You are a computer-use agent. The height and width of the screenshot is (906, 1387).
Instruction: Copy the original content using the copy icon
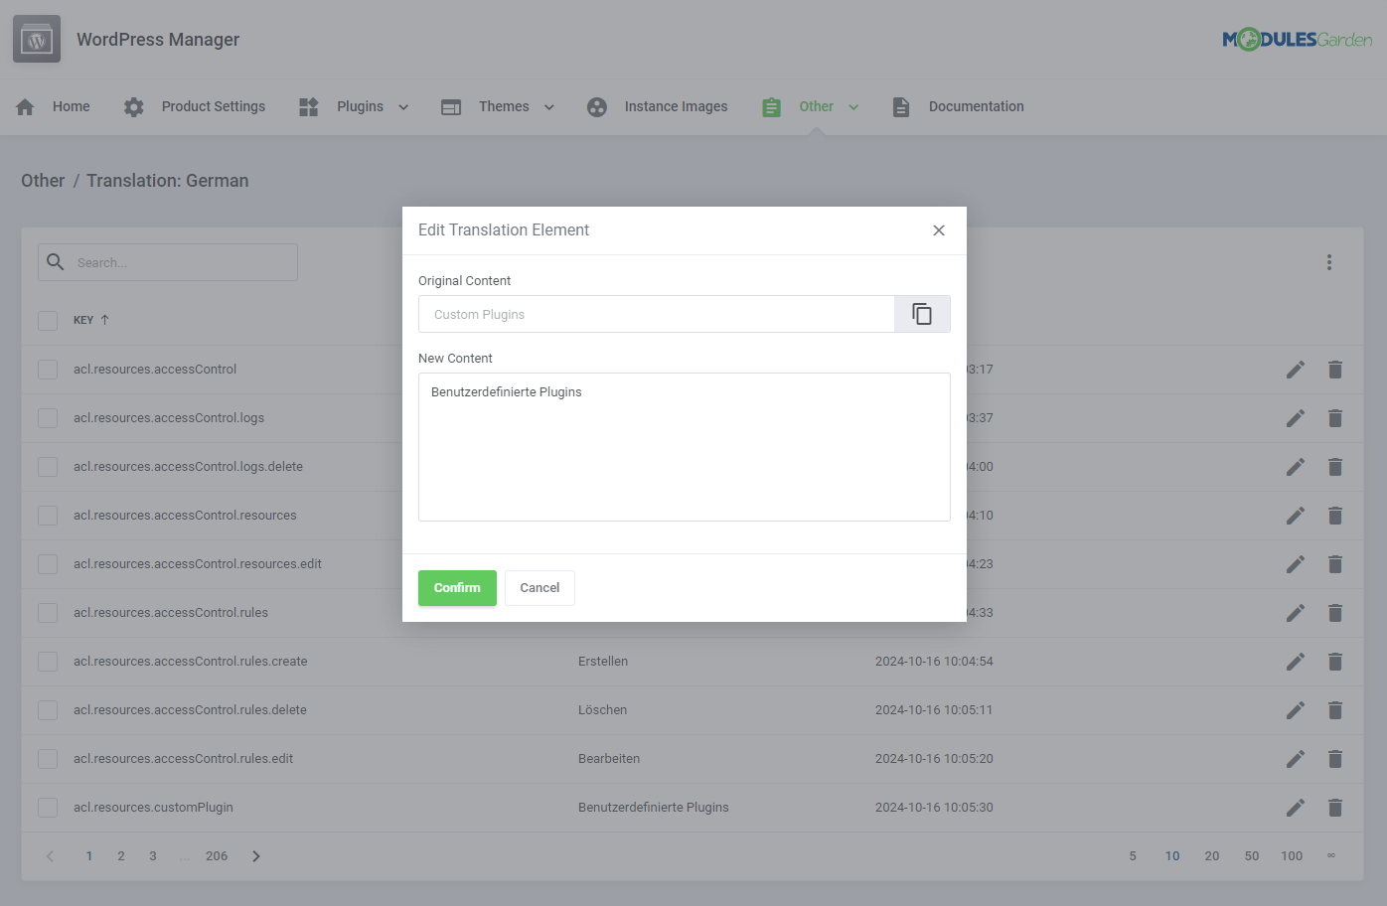(x=922, y=313)
